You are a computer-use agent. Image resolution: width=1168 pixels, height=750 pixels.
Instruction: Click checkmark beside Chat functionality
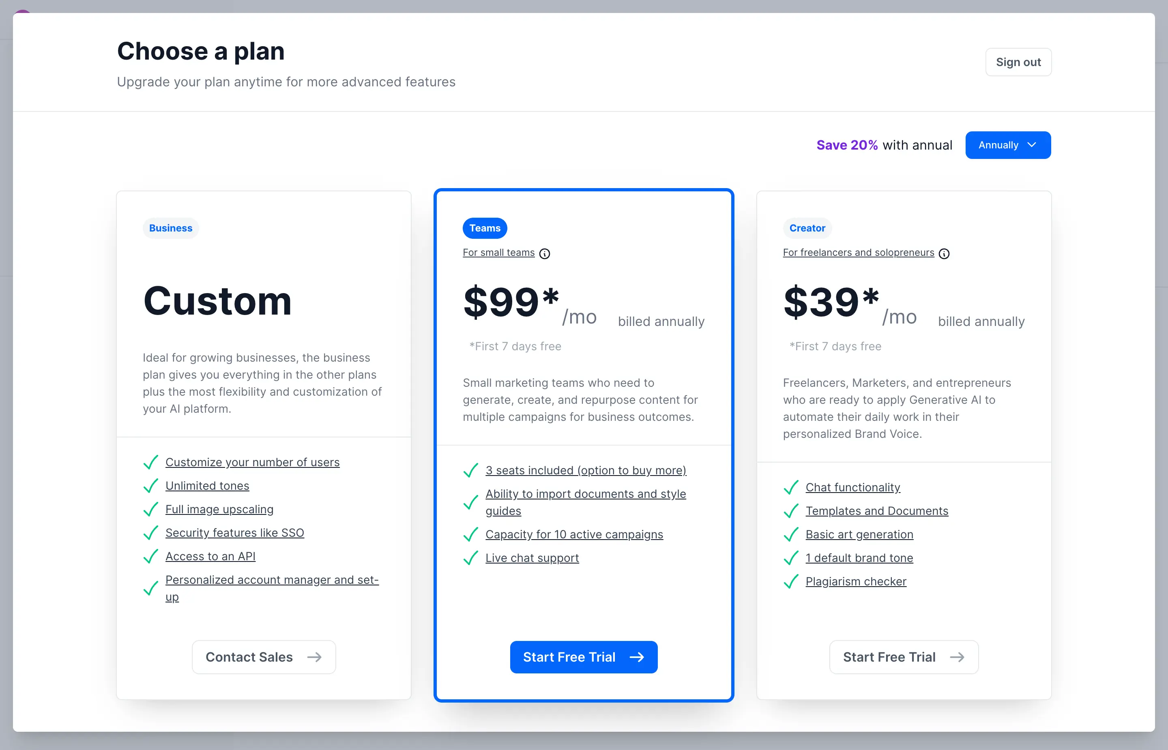[790, 487]
